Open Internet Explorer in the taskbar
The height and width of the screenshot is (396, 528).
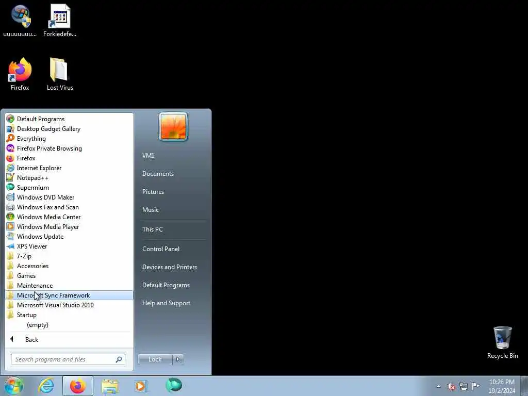46,386
